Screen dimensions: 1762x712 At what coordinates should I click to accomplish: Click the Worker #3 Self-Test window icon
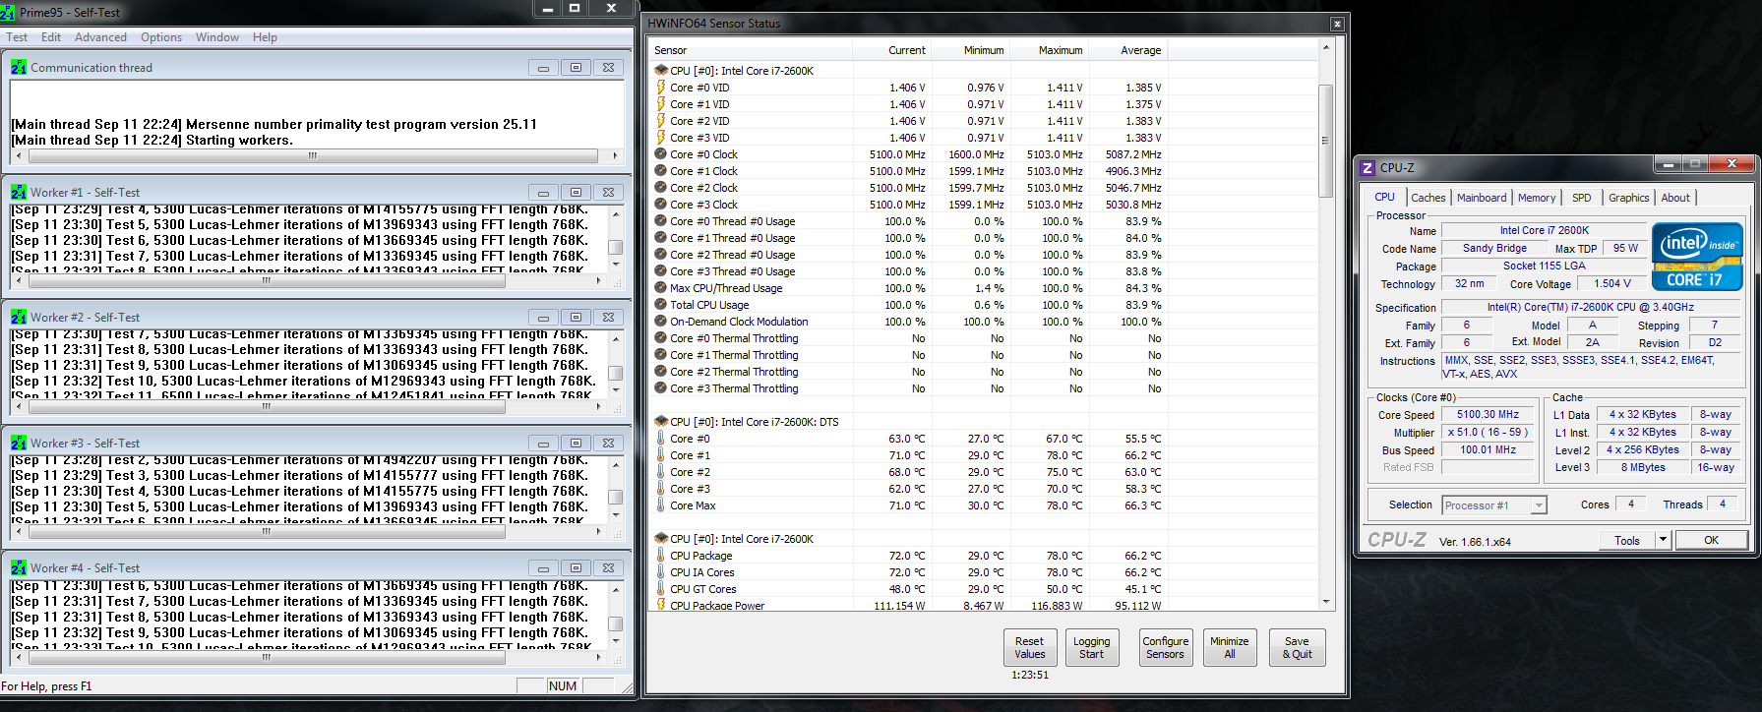[x=19, y=443]
